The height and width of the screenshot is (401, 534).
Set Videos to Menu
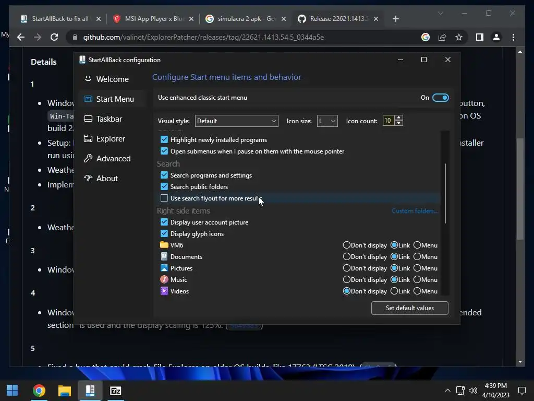[417, 291]
